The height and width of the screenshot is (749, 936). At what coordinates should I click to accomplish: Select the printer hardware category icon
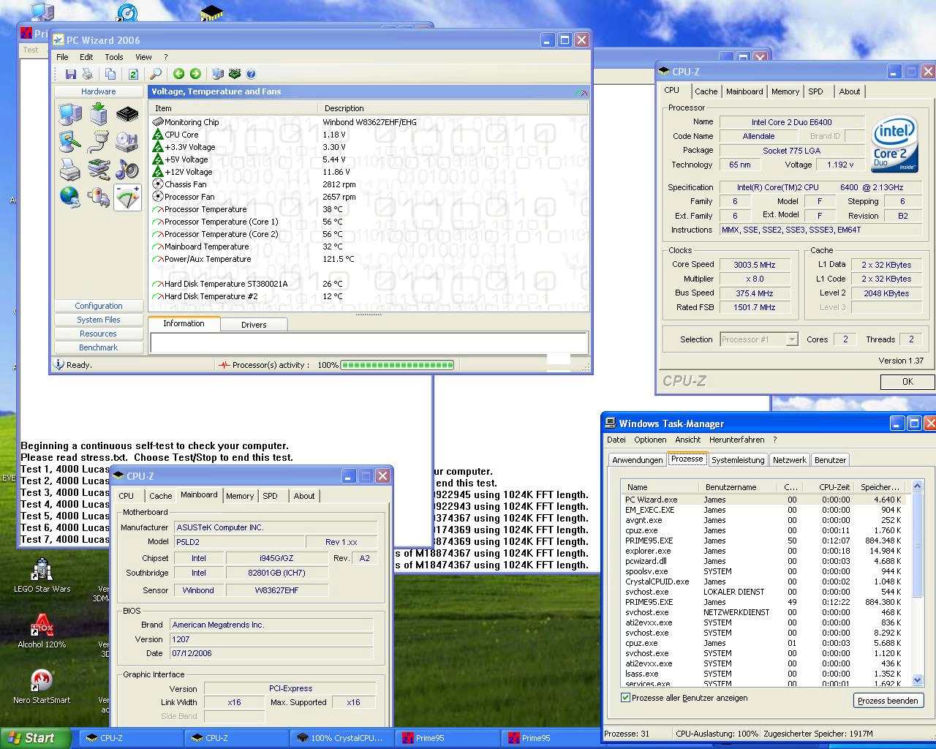pos(70,169)
